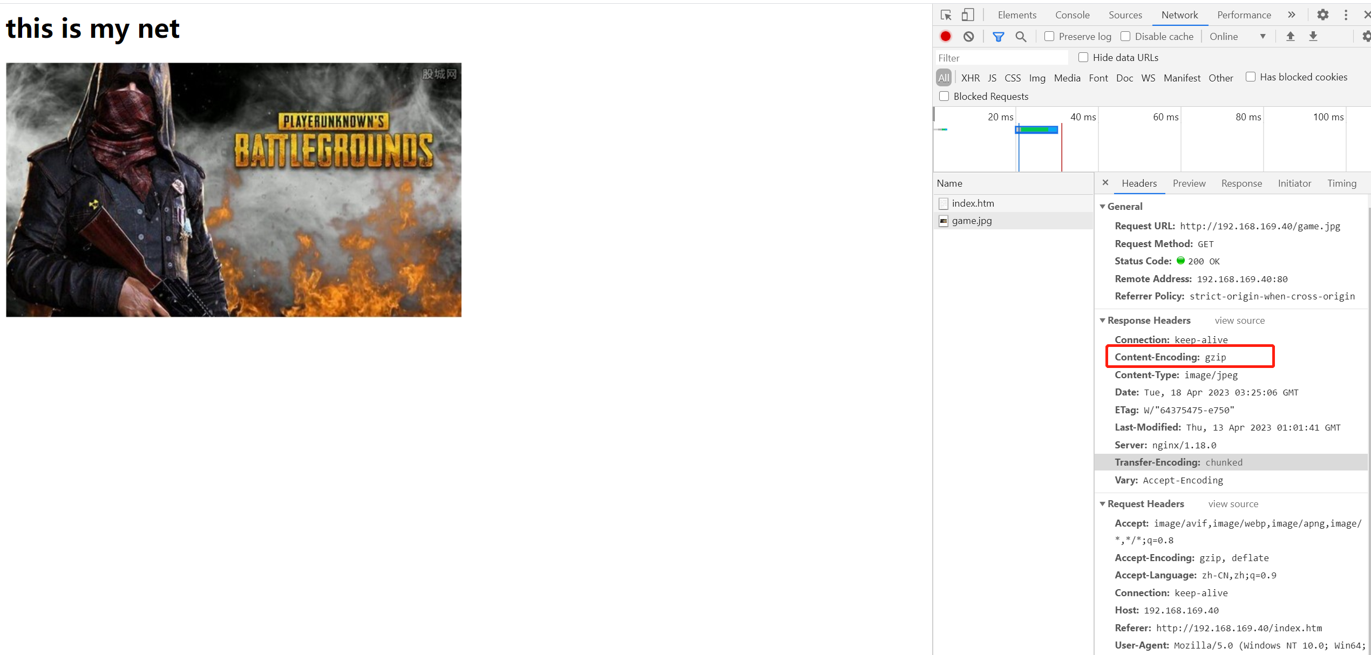Click the timeline overview request bar
The width and height of the screenshot is (1371, 655).
point(1036,129)
